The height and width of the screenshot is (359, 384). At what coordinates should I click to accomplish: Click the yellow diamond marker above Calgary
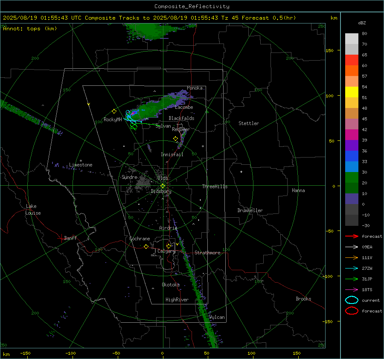(x=169, y=246)
